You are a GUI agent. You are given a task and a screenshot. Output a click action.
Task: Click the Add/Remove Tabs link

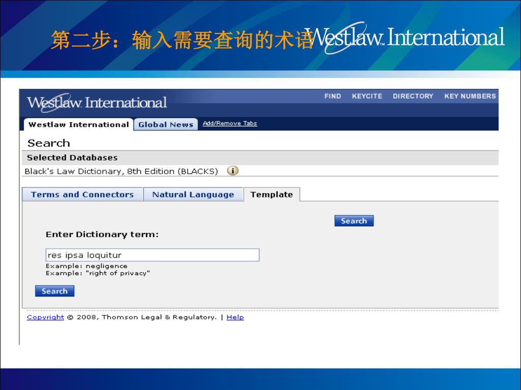[229, 123]
